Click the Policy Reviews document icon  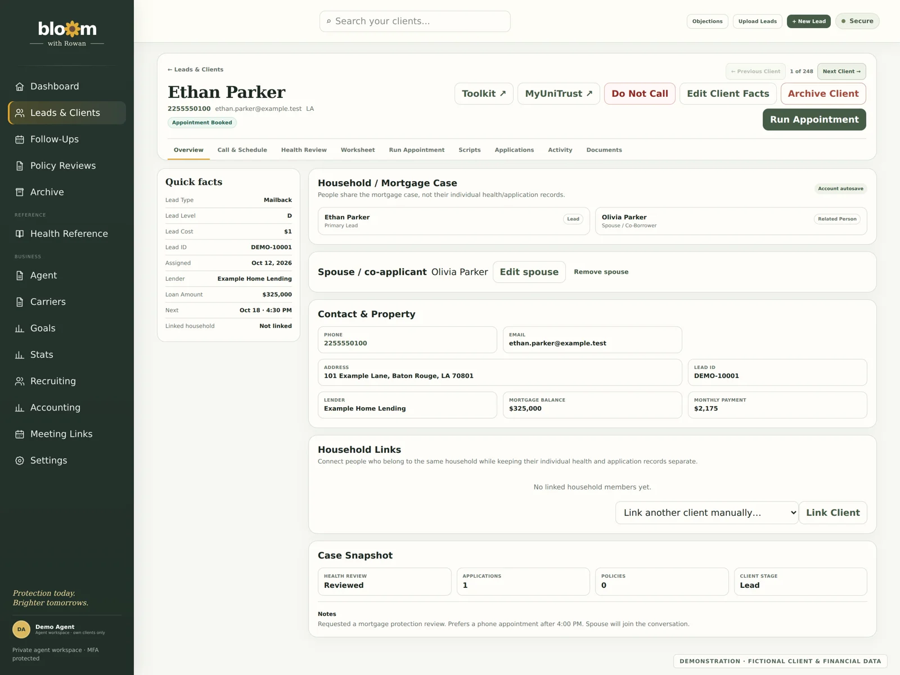coord(20,166)
